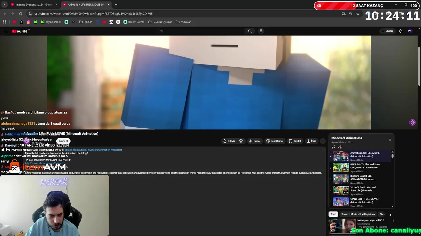The width and height of the screenshot is (421, 236).
Task: Open the MEKİP bookmarks folder
Action: coord(86,22)
